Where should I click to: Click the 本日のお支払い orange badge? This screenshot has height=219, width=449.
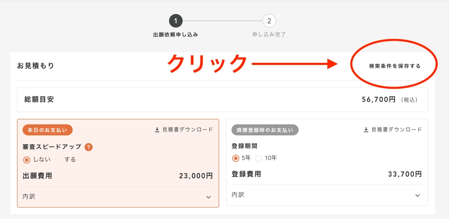coord(48,130)
